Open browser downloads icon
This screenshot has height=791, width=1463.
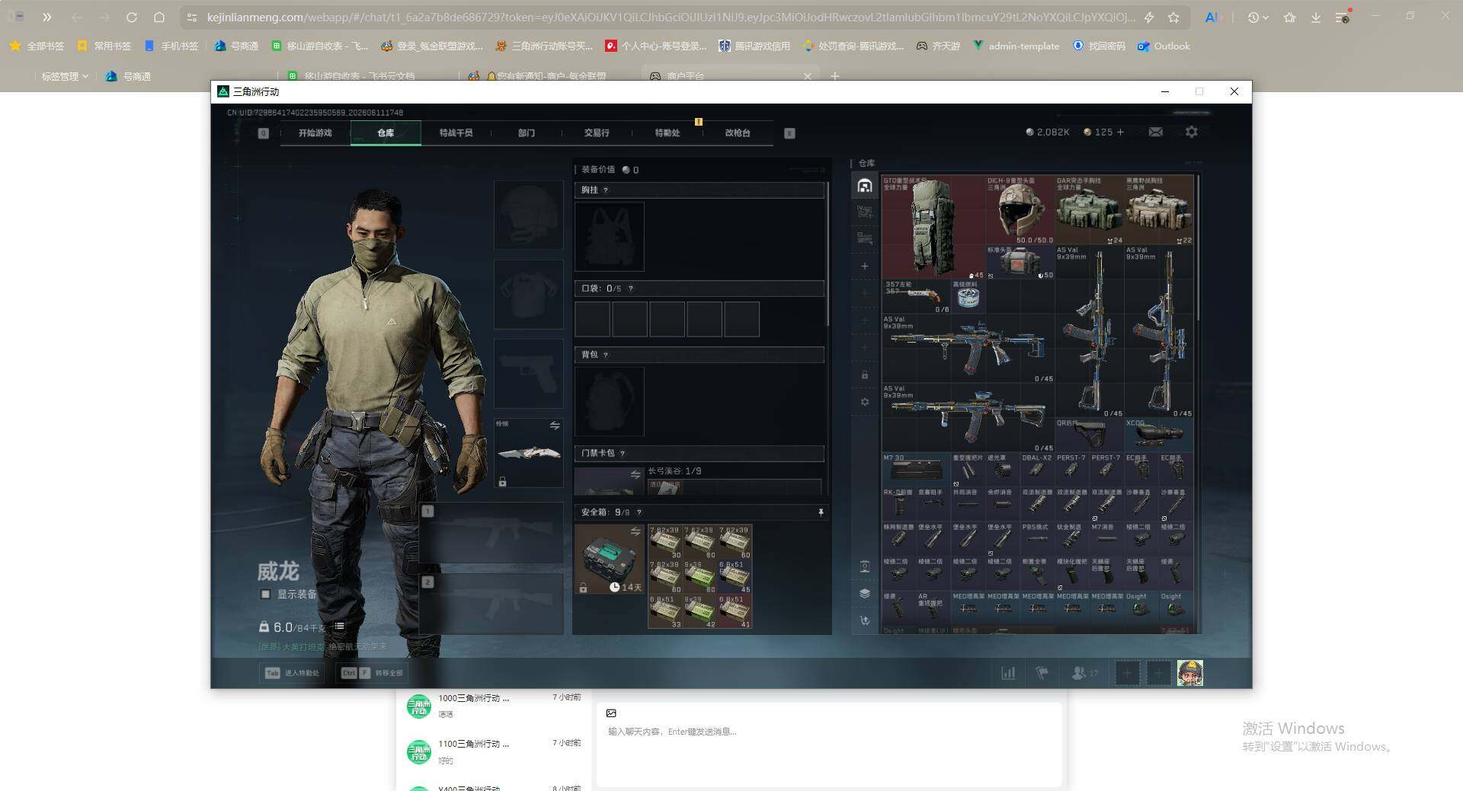(1316, 17)
